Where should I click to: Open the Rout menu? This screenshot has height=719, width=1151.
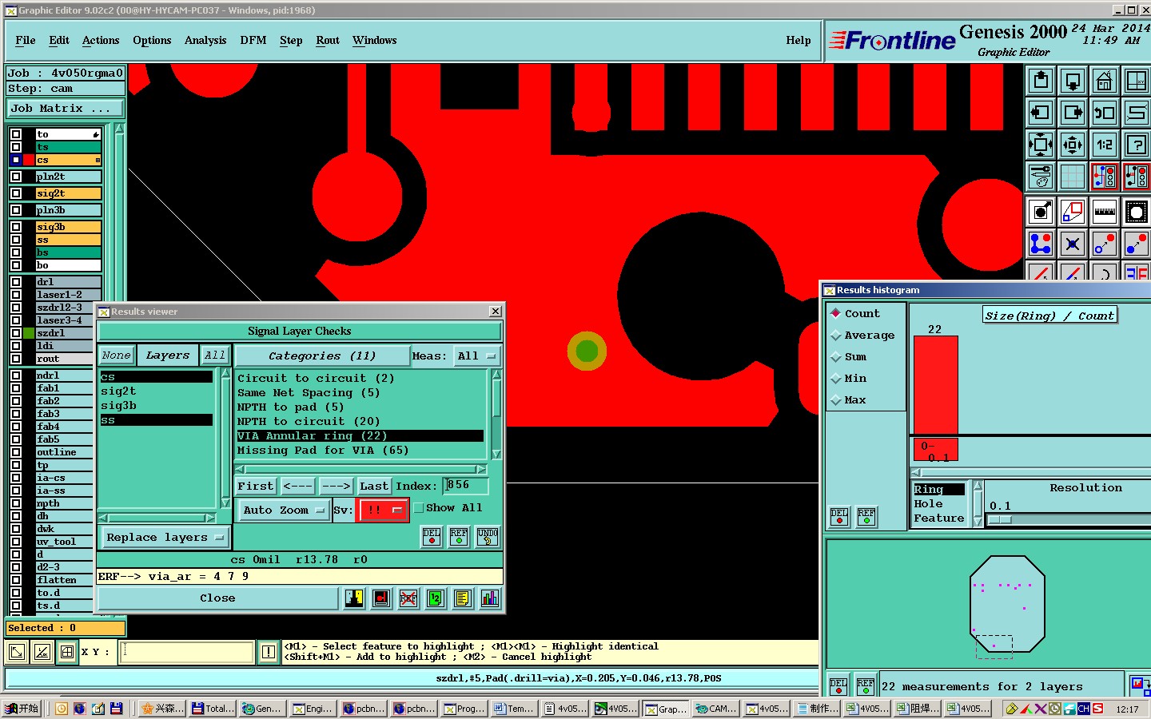328,40
